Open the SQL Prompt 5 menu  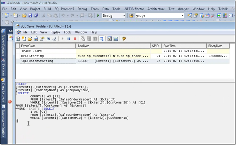(x=64, y=9)
